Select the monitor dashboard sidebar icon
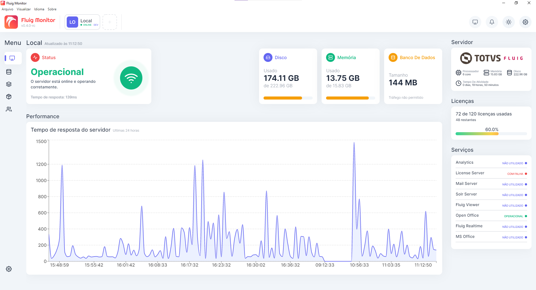Screen dimensions: 536x290 point(12,58)
